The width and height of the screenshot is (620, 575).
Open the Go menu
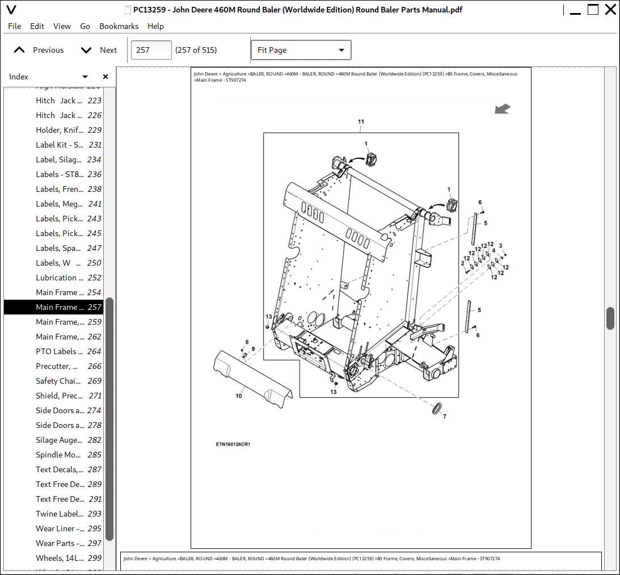tap(85, 26)
